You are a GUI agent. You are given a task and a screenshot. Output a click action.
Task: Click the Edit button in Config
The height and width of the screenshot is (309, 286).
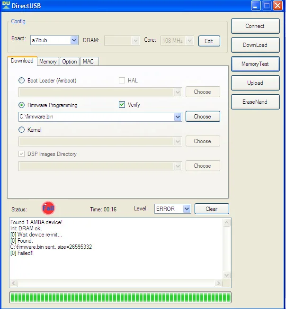click(209, 41)
